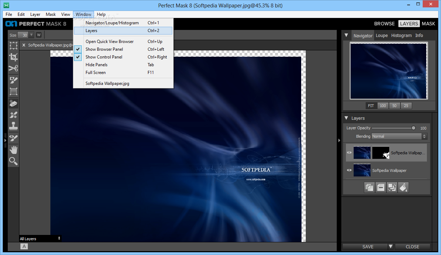
Task: Switch to the Info tab
Action: pyautogui.click(x=419, y=36)
